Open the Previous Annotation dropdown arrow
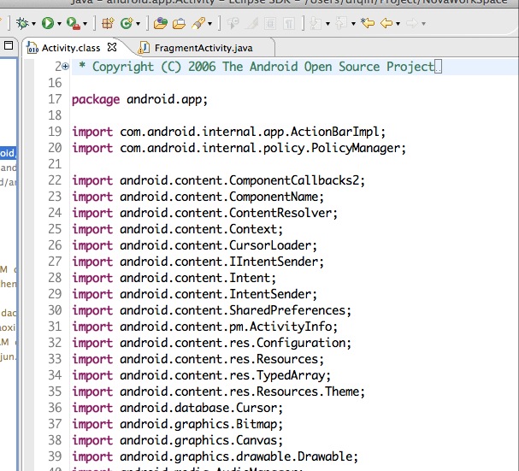This screenshot has height=471, width=519. pos(353,24)
